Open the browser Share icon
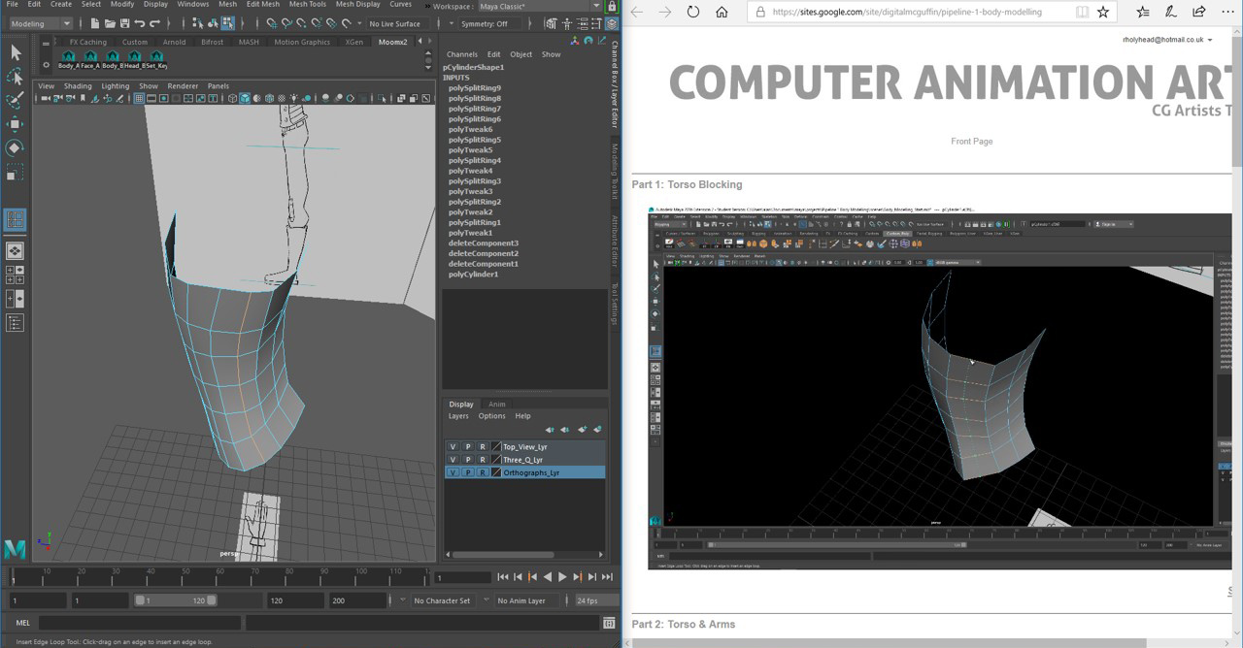Screen dimensions: 1243x648 1199,12
